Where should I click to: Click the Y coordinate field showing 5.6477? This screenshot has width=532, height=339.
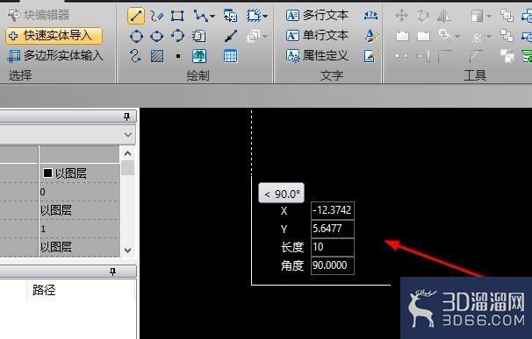(332, 229)
